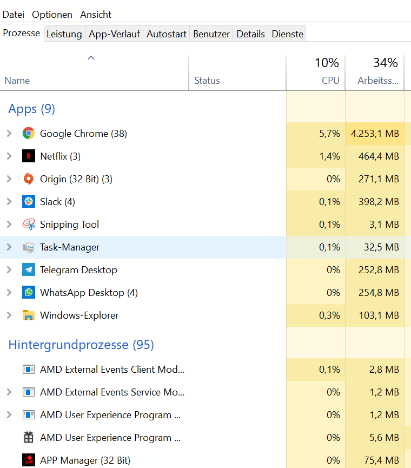Select the Snipping Tool scissors icon
Screen dimensions: 411x468
(x=29, y=225)
